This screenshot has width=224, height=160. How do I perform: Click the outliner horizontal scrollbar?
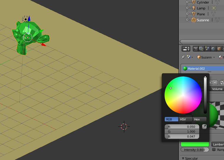pyautogui.click(x=202, y=42)
